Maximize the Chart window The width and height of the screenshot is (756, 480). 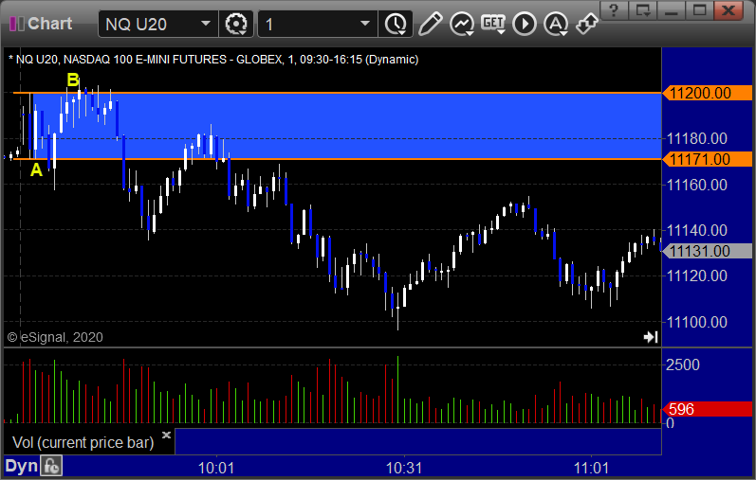coord(700,9)
